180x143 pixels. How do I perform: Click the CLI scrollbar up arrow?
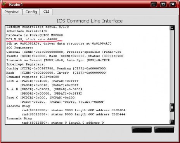click(x=172, y=28)
